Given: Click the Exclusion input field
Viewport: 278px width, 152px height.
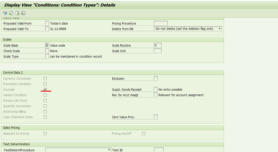Looking at the screenshot, I should pos(156,78).
